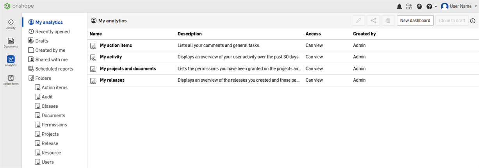Open the My activity dashboard
Viewport: 479px width, 168px height.
pos(111,57)
